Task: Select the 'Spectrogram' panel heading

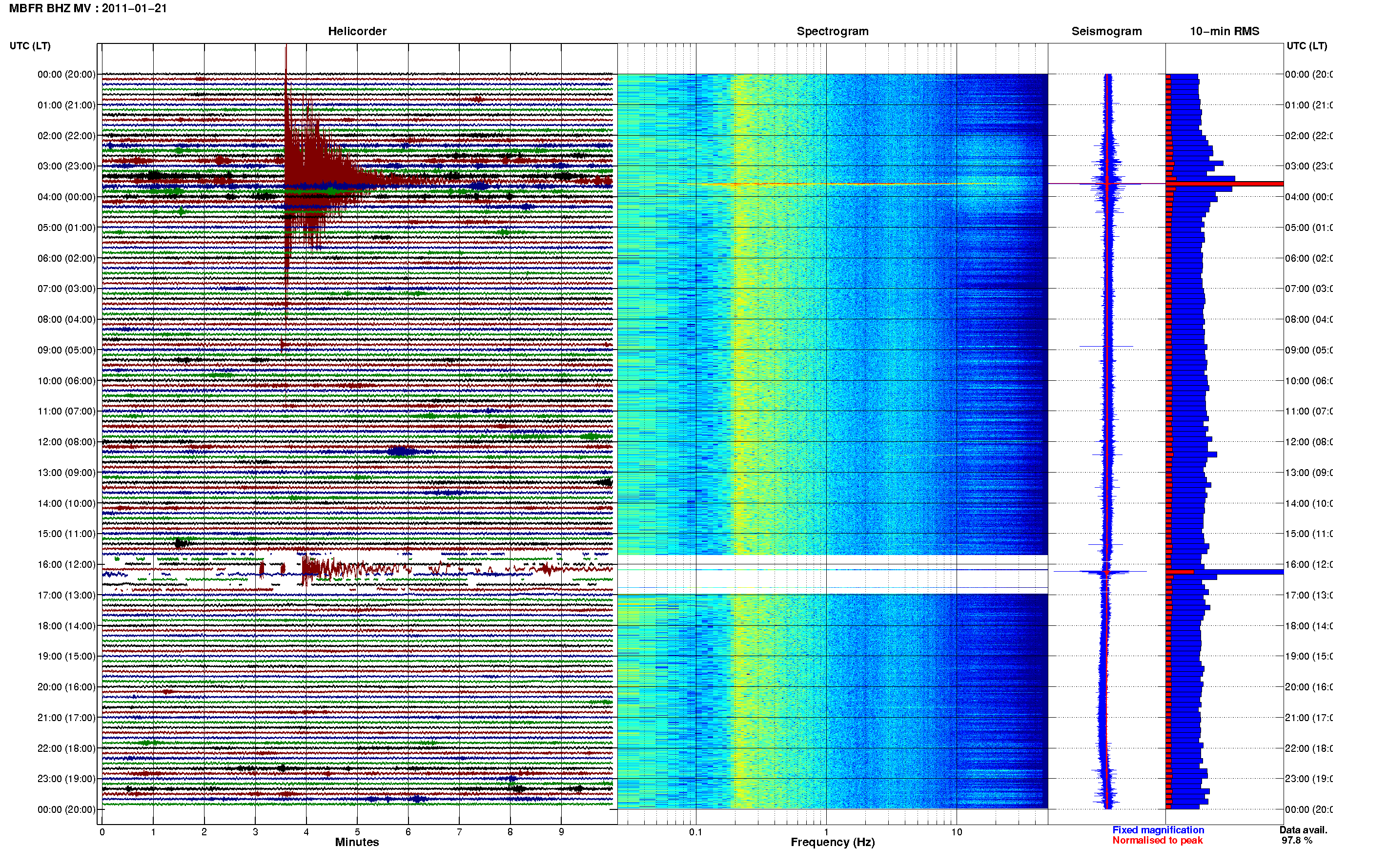Action: 832,32
